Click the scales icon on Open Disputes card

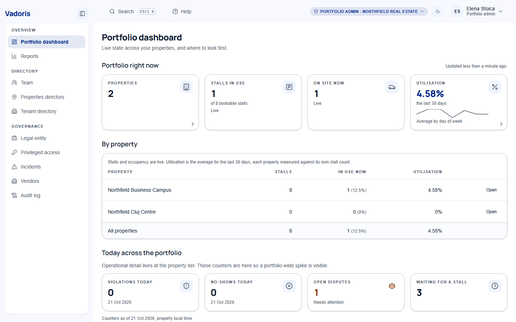pos(392,286)
